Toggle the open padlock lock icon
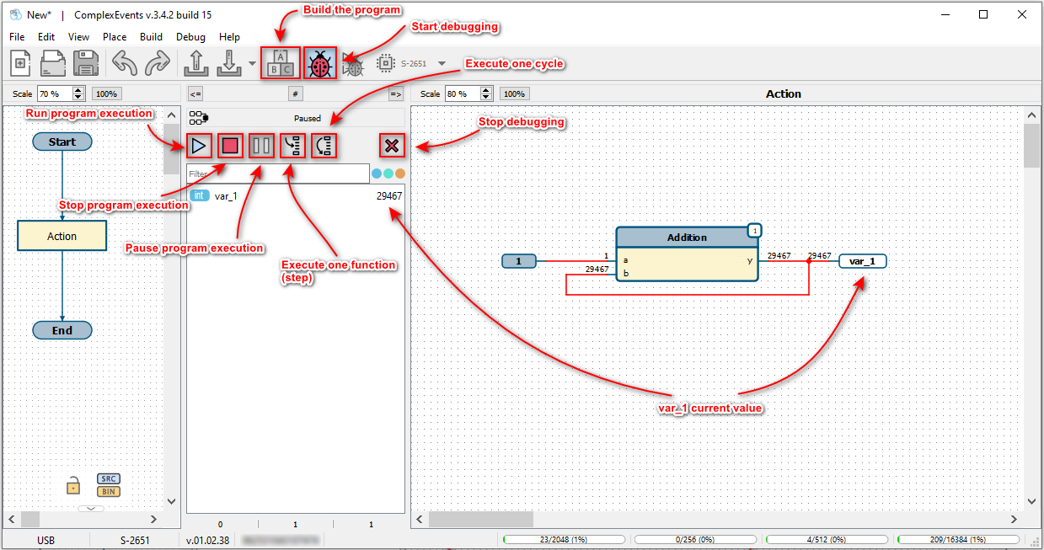Viewport: 1044px width, 550px height. [x=73, y=486]
